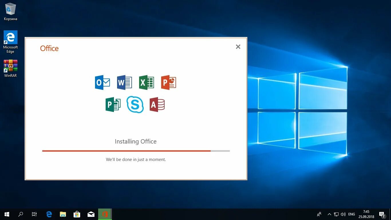Switch input language ENG indicator

[x=352, y=214]
